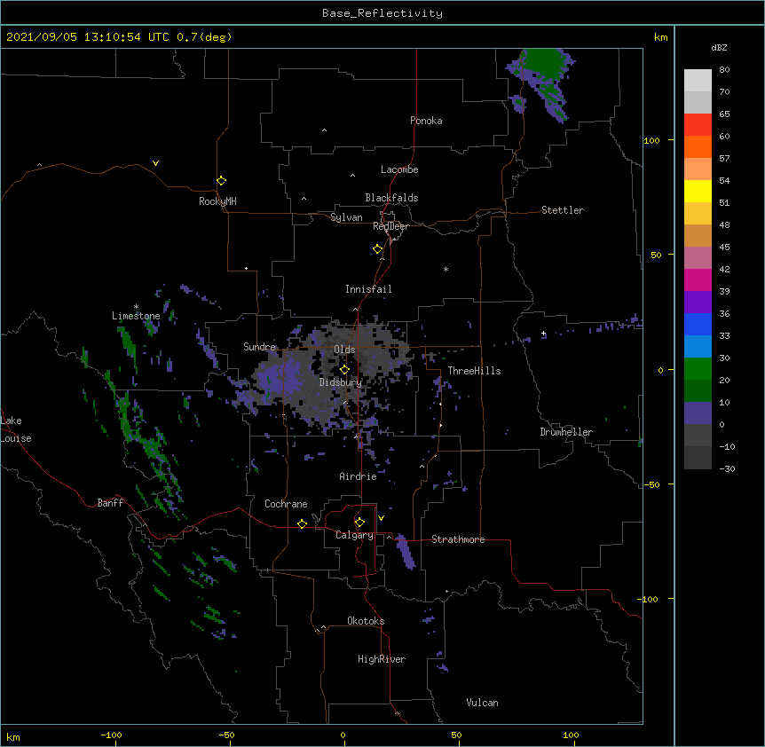Screen dimensions: 765x747
Task: Select the Ponoka city label
Action: click(426, 121)
